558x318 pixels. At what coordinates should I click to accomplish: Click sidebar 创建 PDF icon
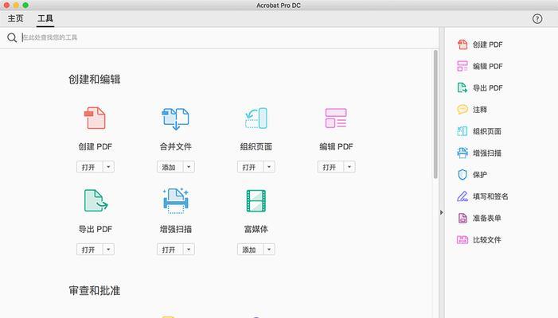click(x=462, y=45)
